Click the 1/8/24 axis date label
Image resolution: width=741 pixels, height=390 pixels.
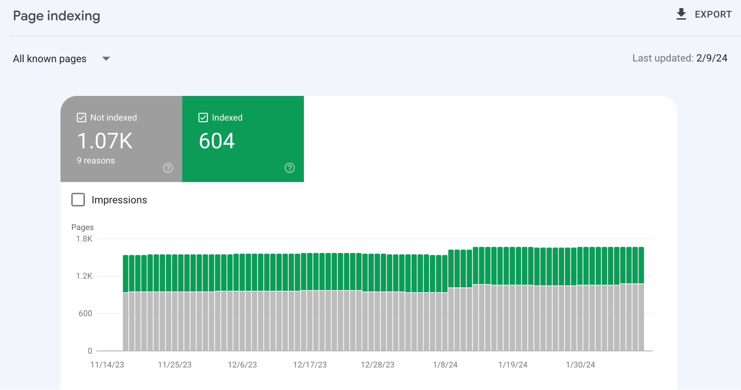click(x=445, y=364)
